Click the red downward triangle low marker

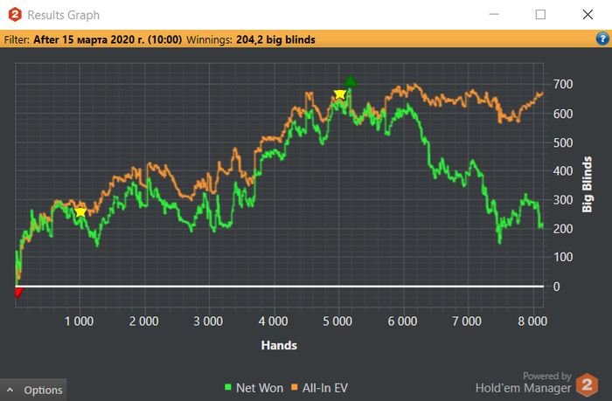click(x=18, y=293)
